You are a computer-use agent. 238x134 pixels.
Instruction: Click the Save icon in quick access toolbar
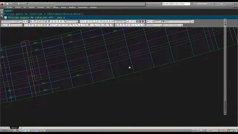(x=15, y=4)
